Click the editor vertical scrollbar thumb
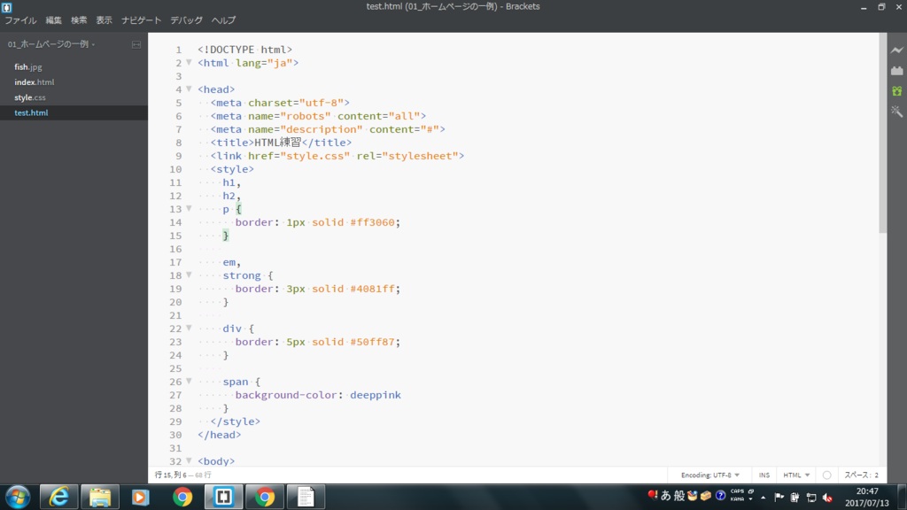The image size is (907, 510). point(882,133)
